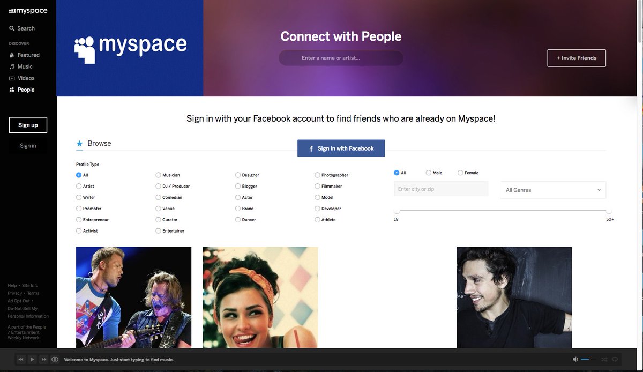Open Search in the sidebar
Viewport: 643px width, 372px height.
pos(22,28)
